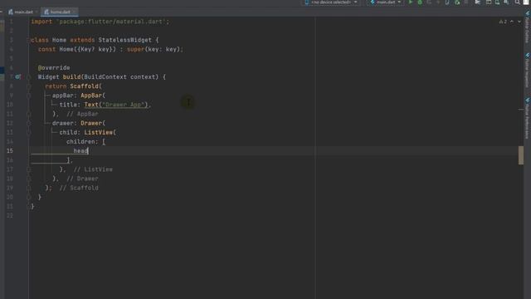Collapse the Home class fold marker
Viewport: 531px width, 299px height.
[29, 40]
